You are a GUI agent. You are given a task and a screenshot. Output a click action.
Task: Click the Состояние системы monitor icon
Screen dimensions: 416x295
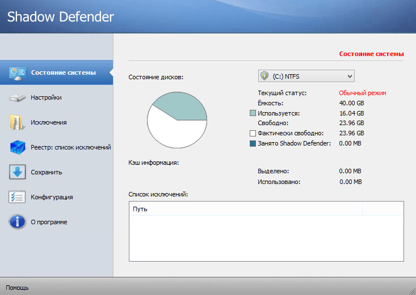tap(18, 74)
